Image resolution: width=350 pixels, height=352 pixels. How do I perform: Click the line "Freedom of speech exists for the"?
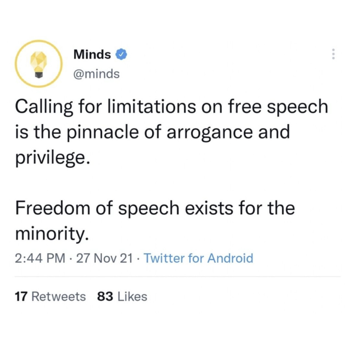[x=154, y=208]
